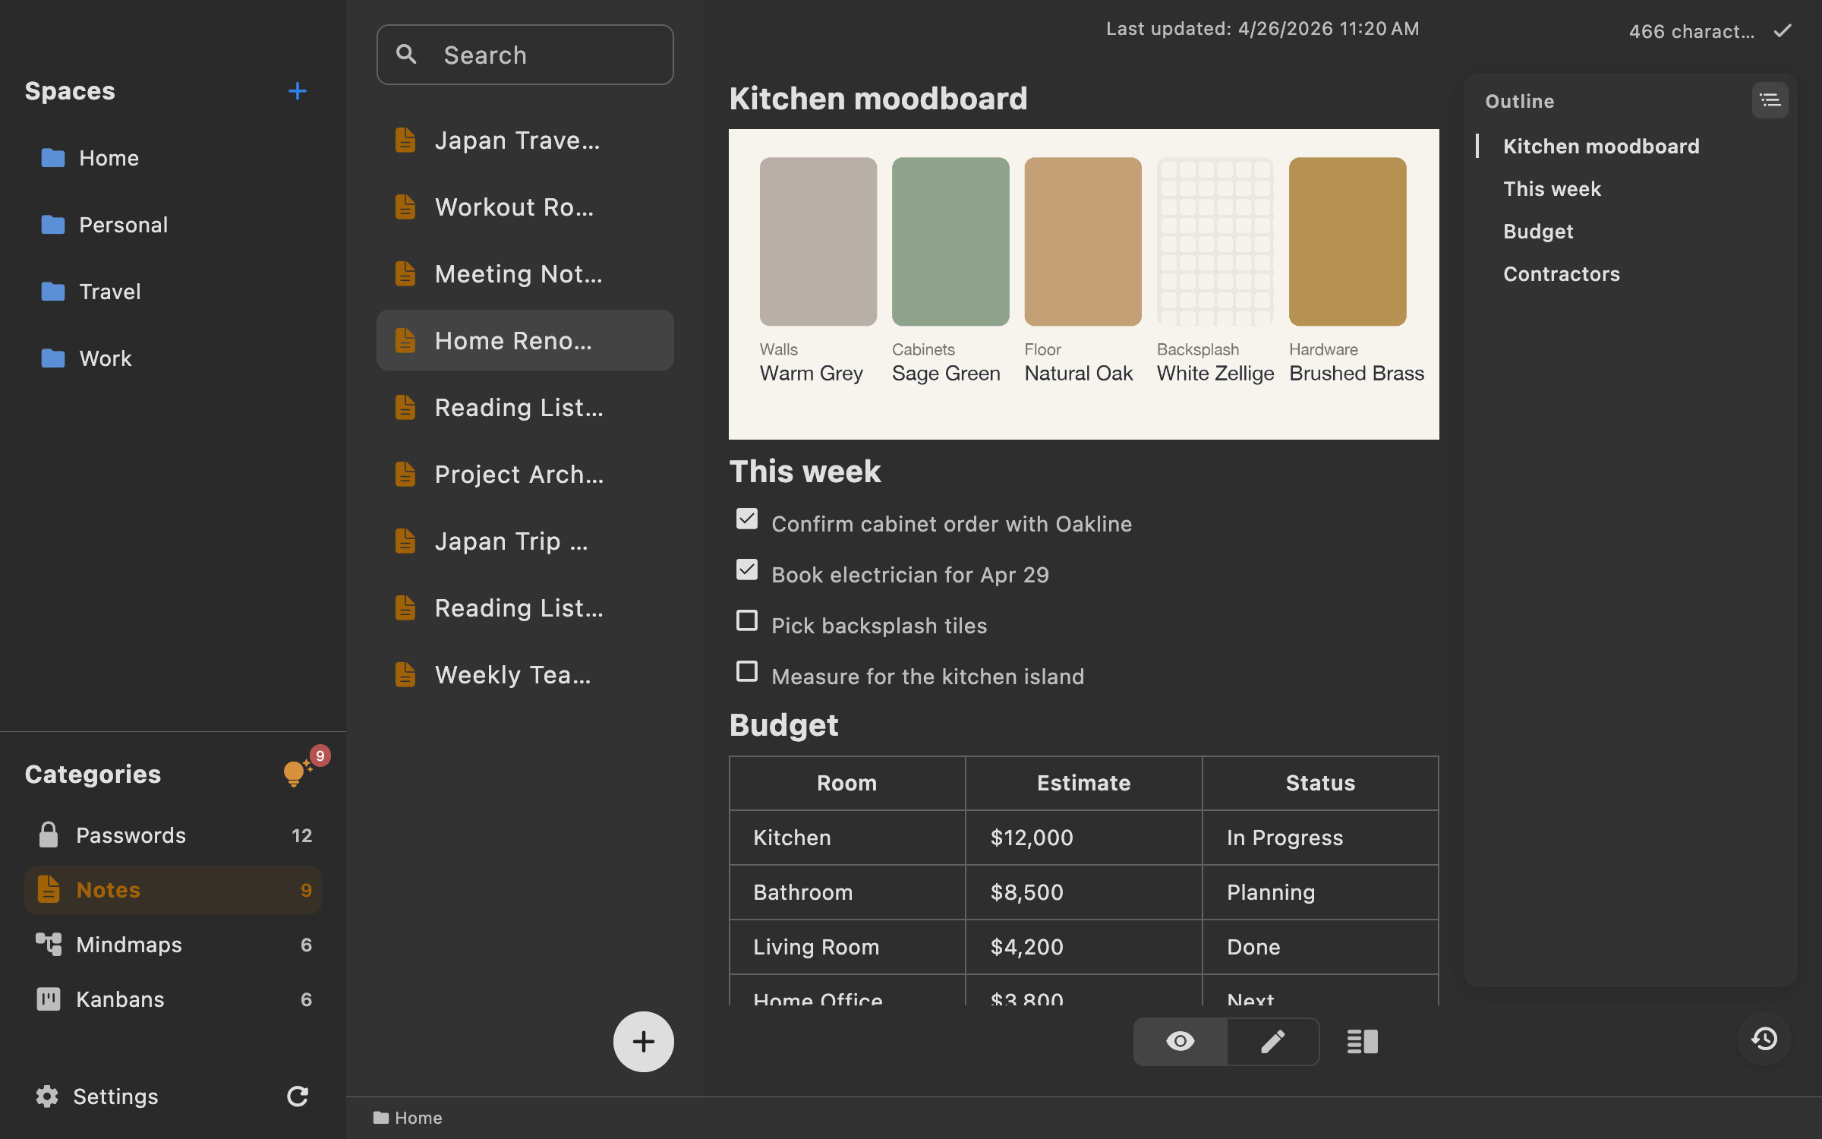
Task: Open Settings via gear icon
Action: [x=47, y=1096]
